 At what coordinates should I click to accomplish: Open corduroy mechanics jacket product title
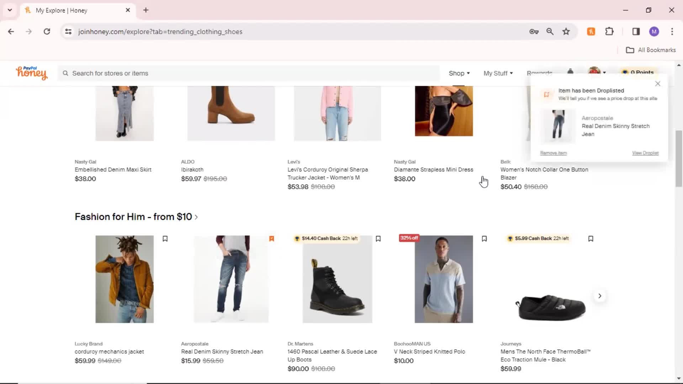pyautogui.click(x=109, y=352)
